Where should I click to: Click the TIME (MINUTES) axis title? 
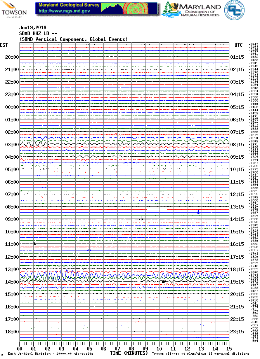(x=129, y=353)
